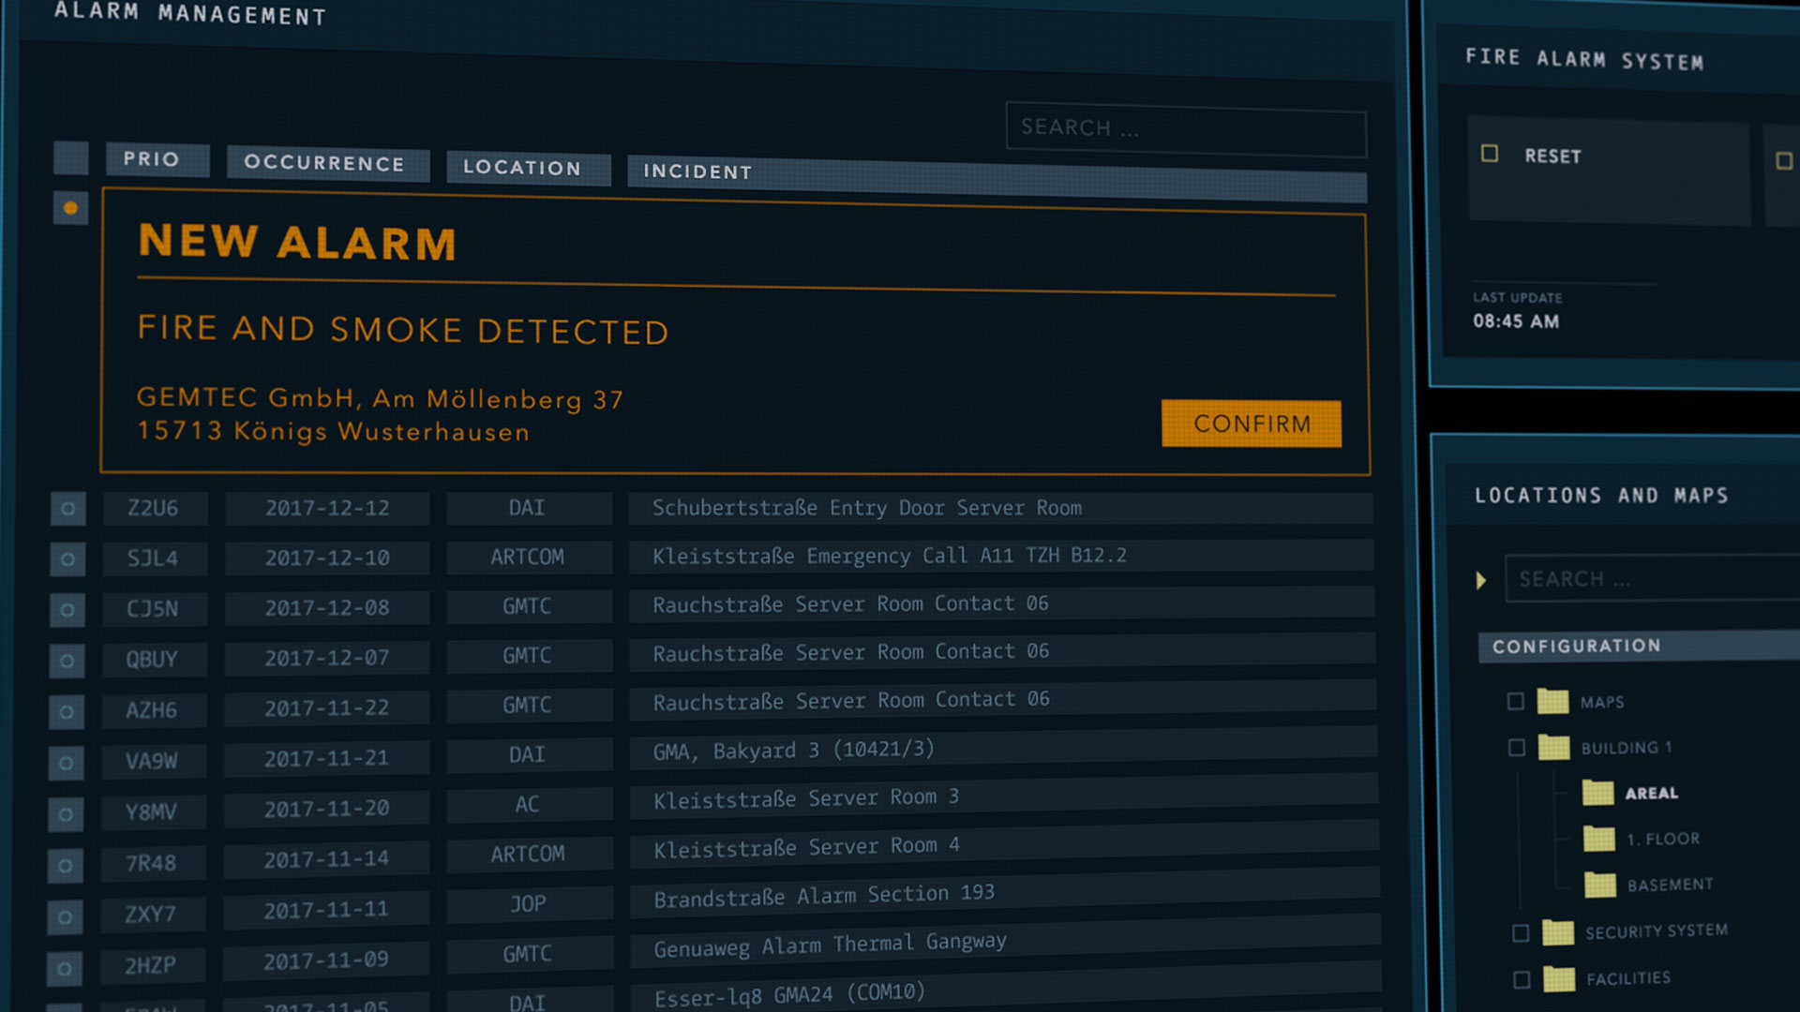This screenshot has height=1012, width=1800.
Task: Tick the RESET checkbox
Action: (1490, 154)
